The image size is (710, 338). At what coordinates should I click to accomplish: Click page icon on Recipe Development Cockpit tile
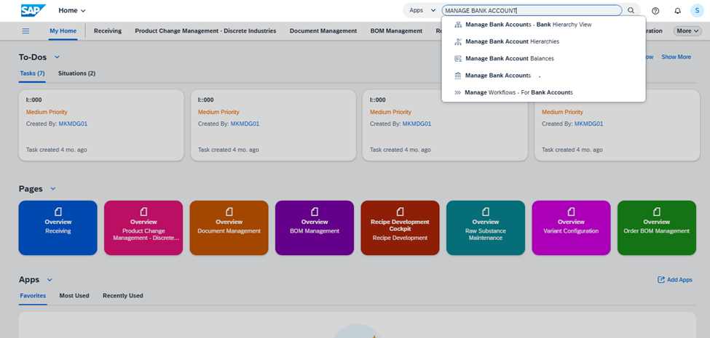click(x=401, y=212)
